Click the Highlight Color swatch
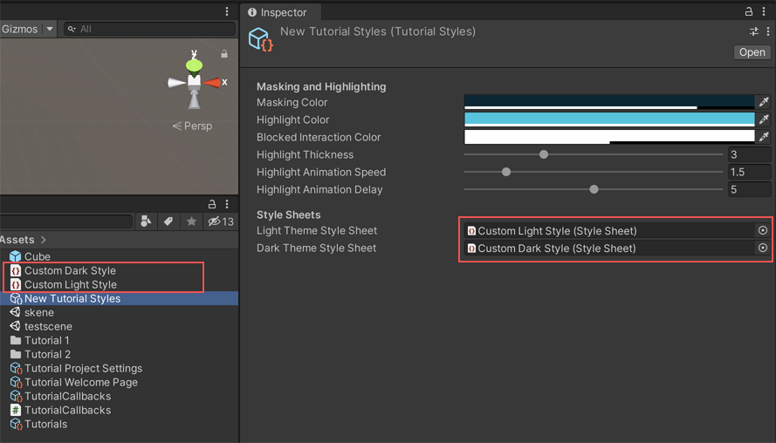776x443 pixels. point(608,119)
